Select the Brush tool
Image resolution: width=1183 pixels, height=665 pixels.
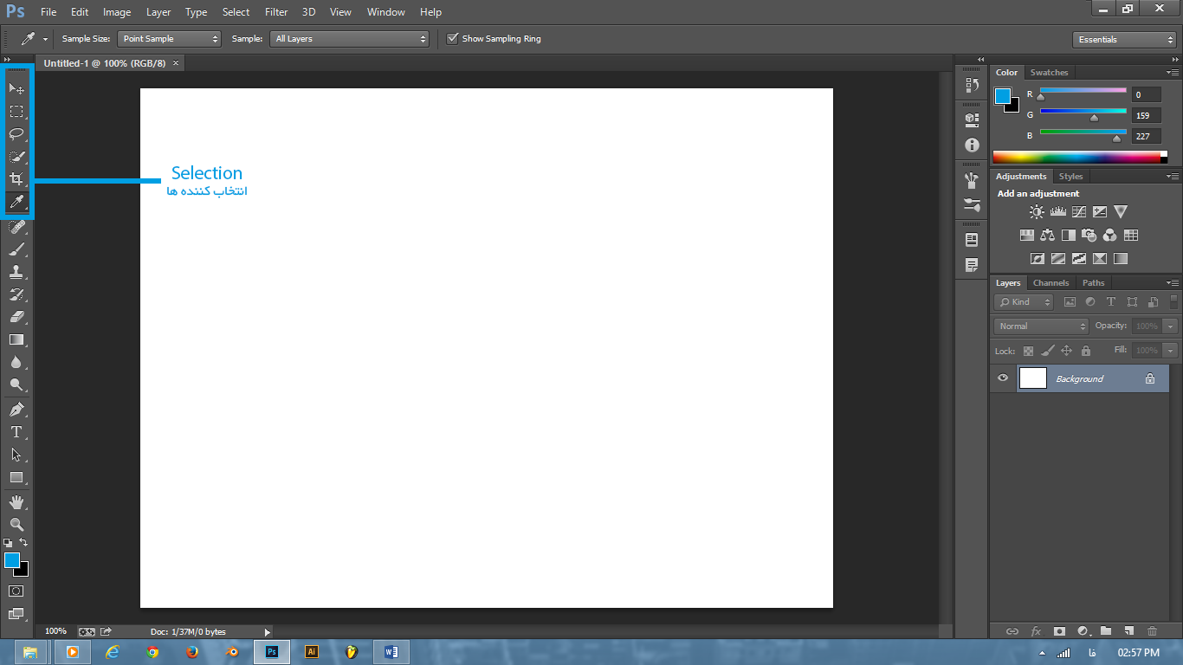(x=16, y=249)
